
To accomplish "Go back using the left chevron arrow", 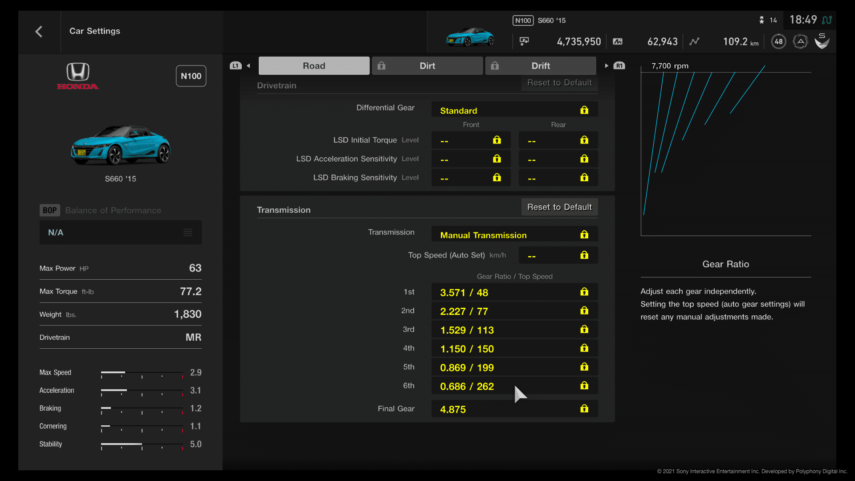I will coord(39,31).
